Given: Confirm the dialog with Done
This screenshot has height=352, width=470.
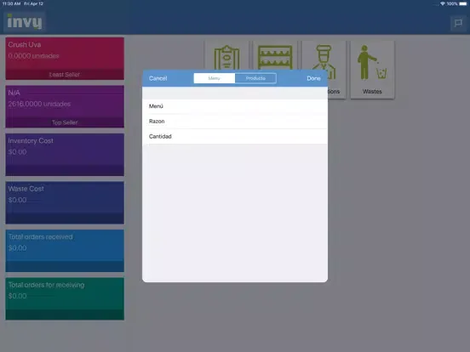Looking at the screenshot, I should tap(313, 78).
